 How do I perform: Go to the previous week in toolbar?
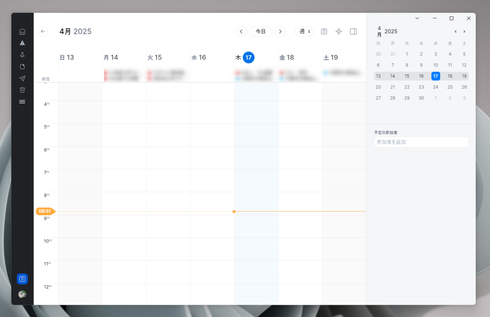(241, 31)
